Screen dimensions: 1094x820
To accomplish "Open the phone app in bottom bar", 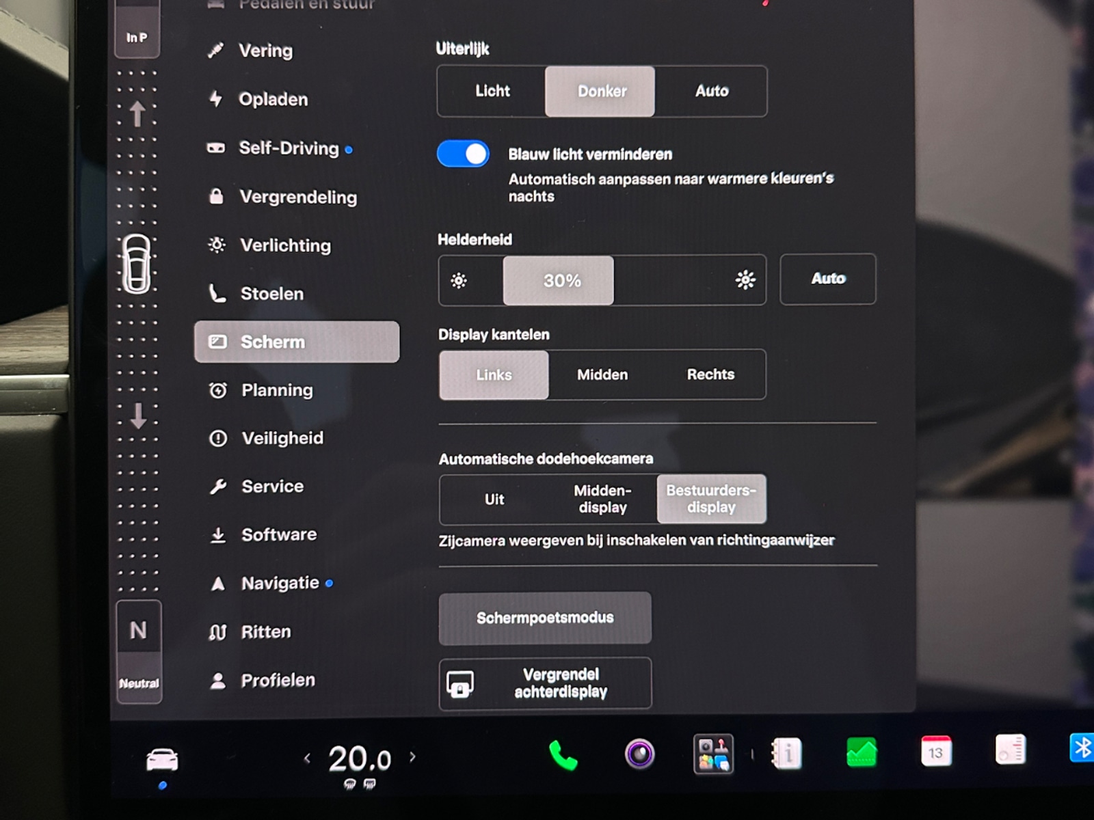I will [563, 755].
